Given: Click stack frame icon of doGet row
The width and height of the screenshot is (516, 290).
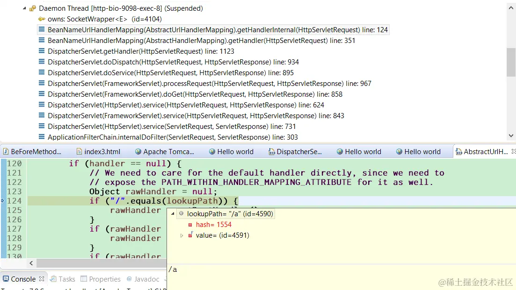Looking at the screenshot, I should (x=42, y=94).
